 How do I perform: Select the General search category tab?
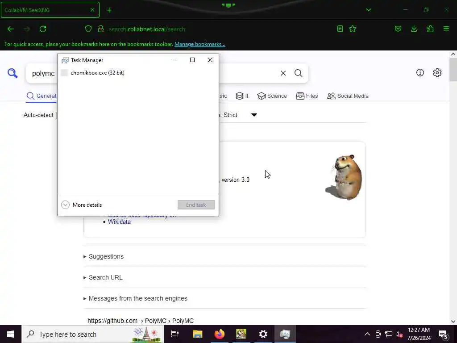42,96
